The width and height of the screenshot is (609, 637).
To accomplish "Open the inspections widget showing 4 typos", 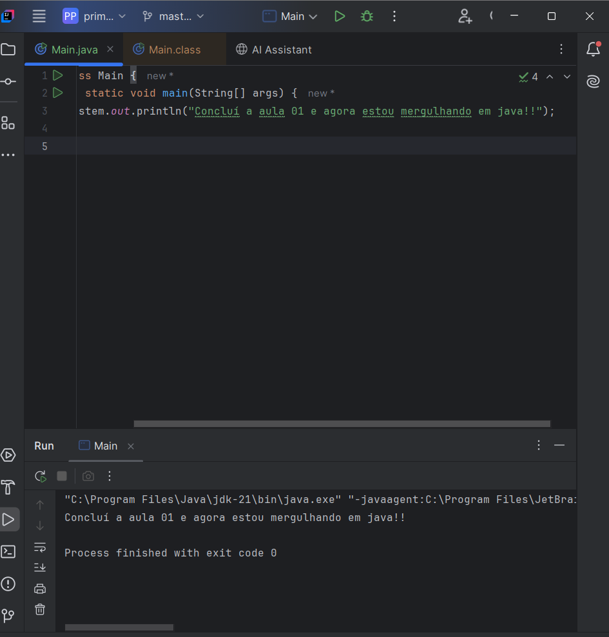I will (528, 77).
